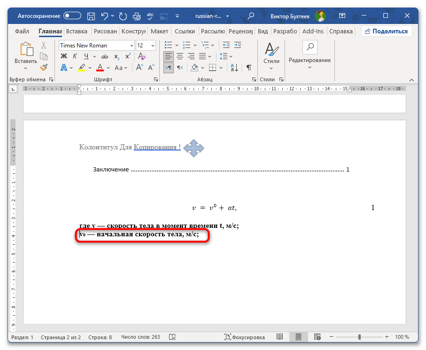Click the Вставить paste button
426x350 pixels.
pos(26,56)
